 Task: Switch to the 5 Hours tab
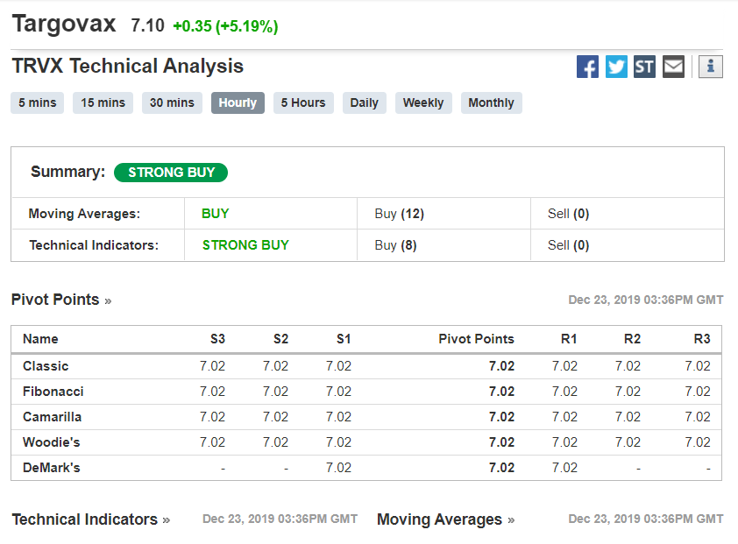tap(303, 102)
